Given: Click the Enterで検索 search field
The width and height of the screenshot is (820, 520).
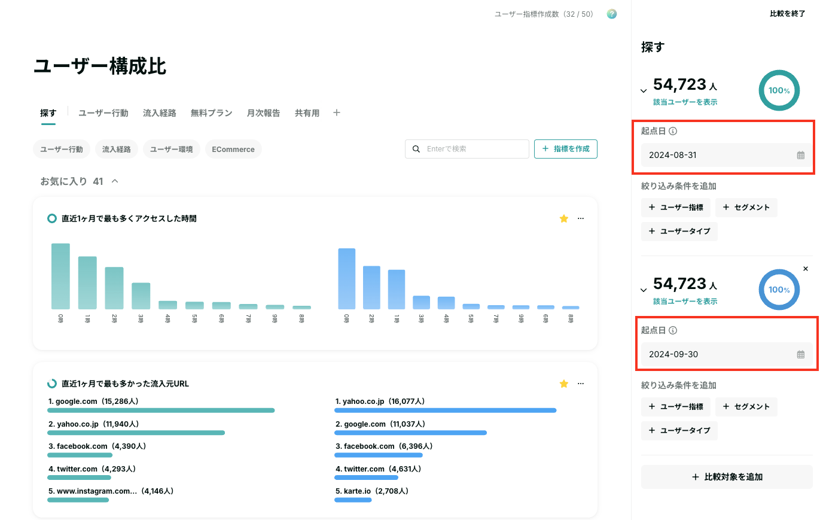Looking at the screenshot, I should coord(467,149).
